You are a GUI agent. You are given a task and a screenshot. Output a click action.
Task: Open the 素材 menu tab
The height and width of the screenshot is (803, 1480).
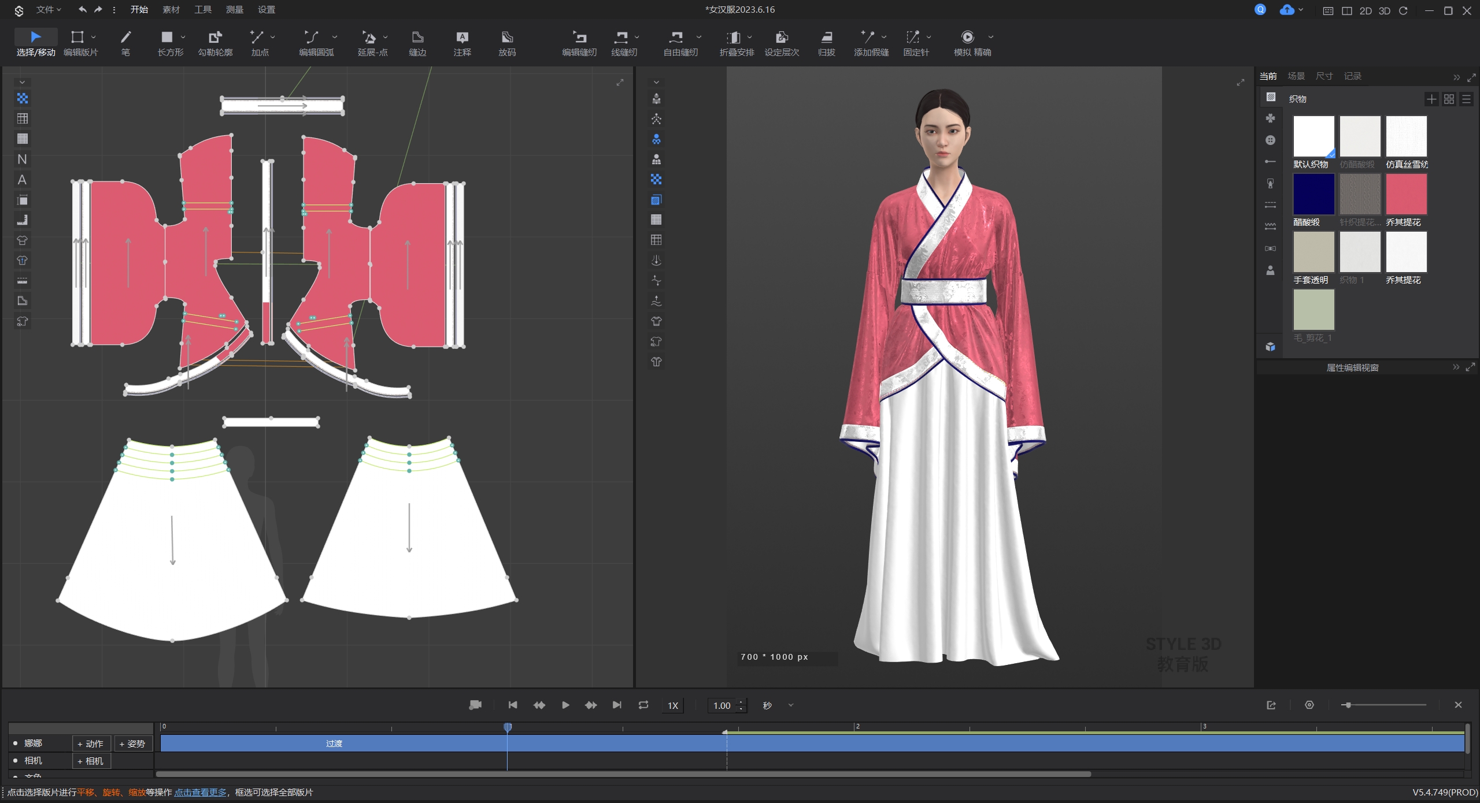click(171, 10)
